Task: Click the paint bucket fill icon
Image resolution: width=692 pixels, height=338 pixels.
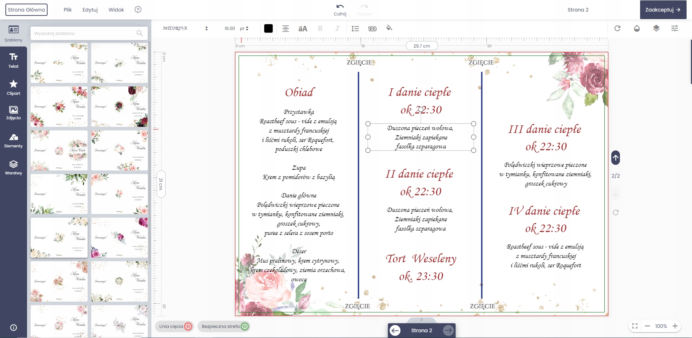Action: click(389, 28)
